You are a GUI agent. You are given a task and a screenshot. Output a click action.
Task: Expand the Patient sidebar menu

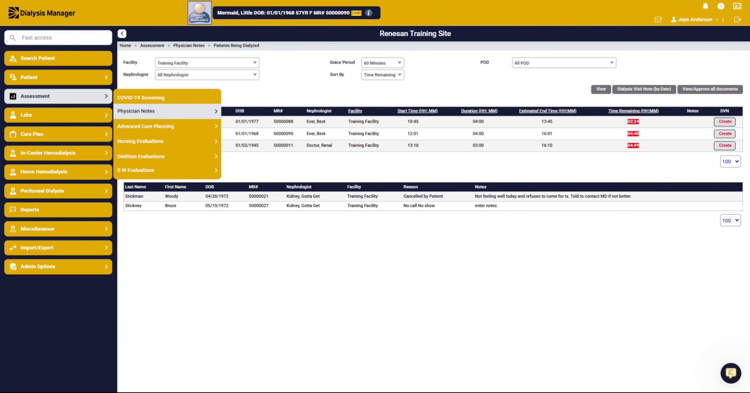58,77
